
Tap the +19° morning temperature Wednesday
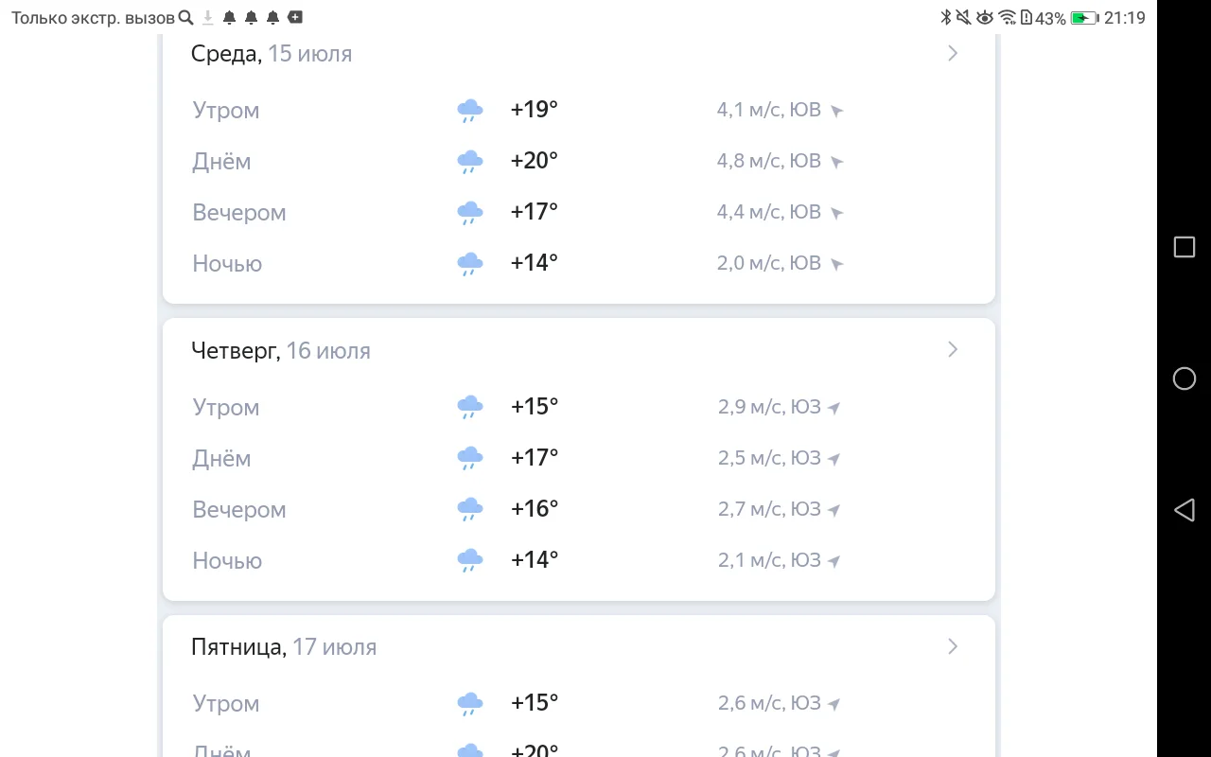pyautogui.click(x=535, y=110)
